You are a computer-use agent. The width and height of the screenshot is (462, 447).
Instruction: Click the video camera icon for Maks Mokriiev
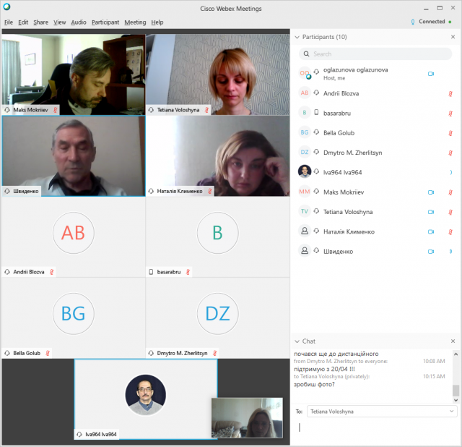[431, 192]
